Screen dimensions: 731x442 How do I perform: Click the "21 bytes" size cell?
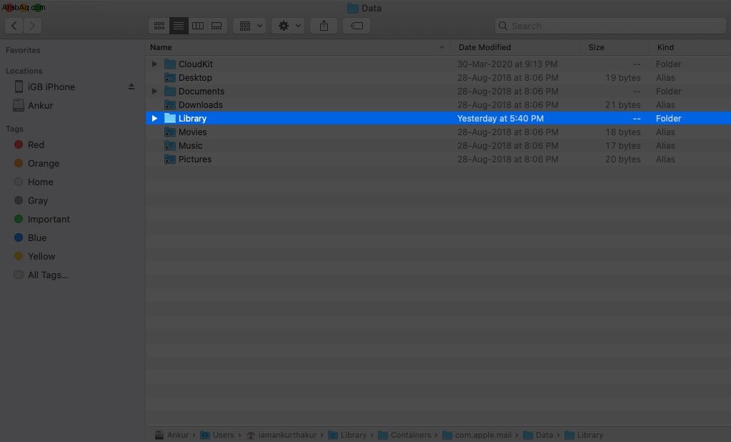tap(623, 104)
